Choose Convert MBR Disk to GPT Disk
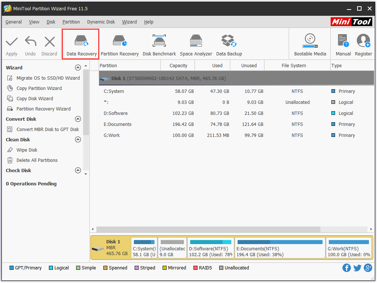This screenshot has height=283, width=377. click(x=43, y=129)
